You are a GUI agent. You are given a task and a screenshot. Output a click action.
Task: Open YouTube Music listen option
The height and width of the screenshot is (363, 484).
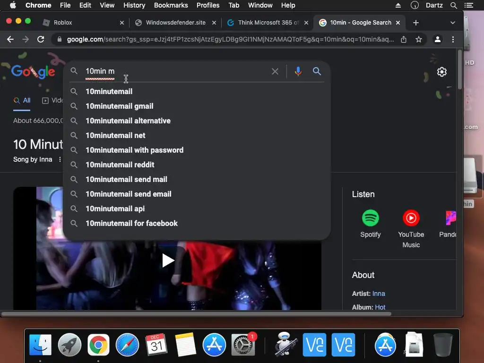pos(411,229)
